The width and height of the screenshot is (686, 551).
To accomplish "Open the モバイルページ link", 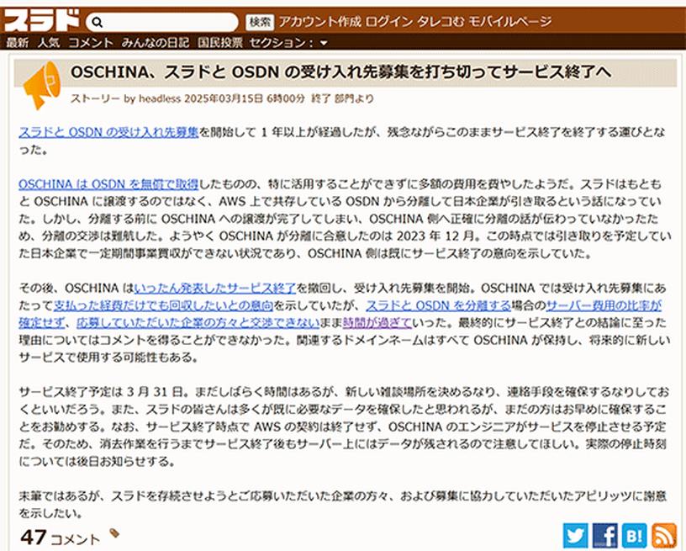I will tap(509, 22).
